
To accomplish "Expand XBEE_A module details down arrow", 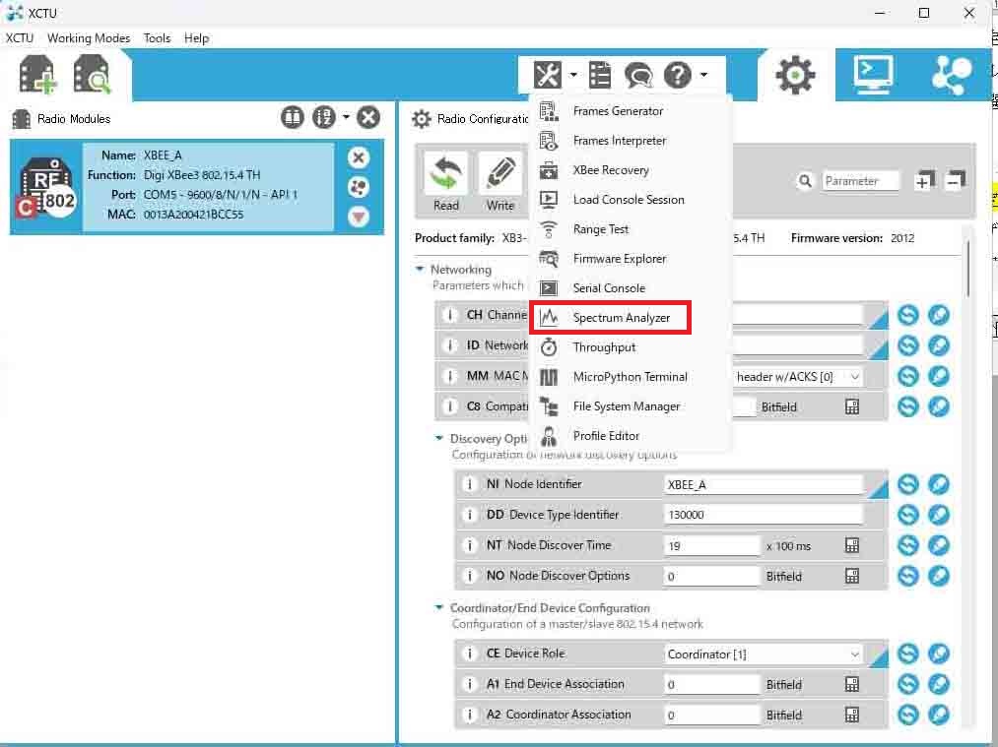I will coord(359,217).
